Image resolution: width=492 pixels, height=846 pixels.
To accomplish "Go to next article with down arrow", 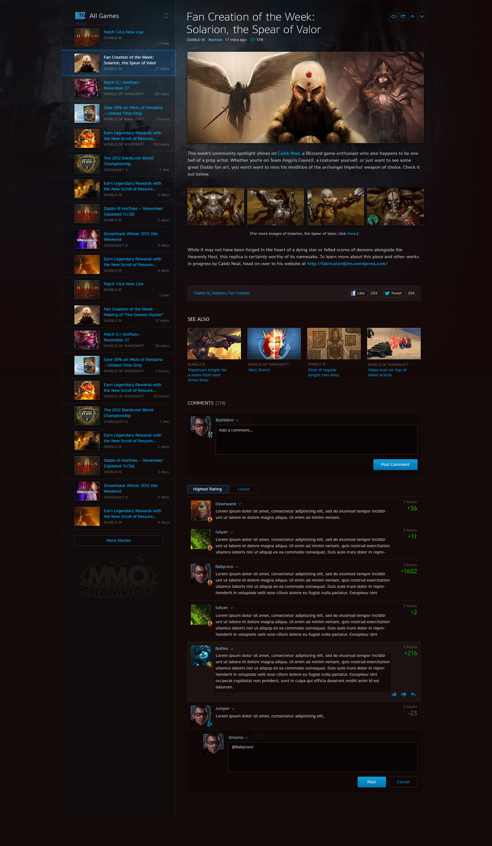I will (x=422, y=16).
